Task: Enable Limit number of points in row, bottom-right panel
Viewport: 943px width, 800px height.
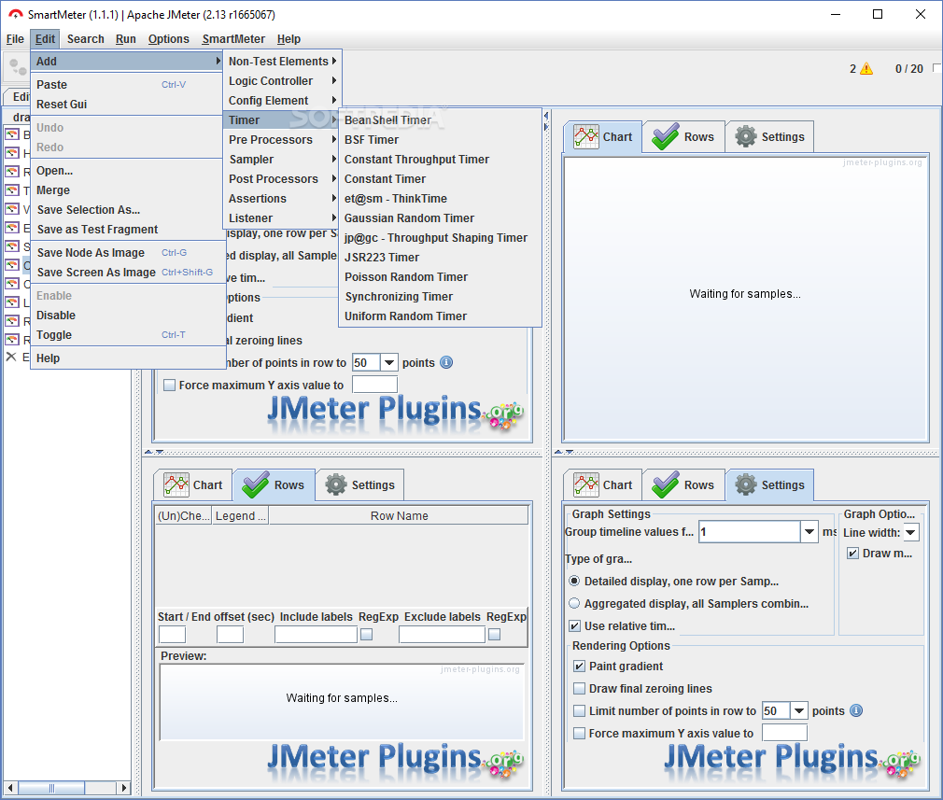Action: (579, 711)
